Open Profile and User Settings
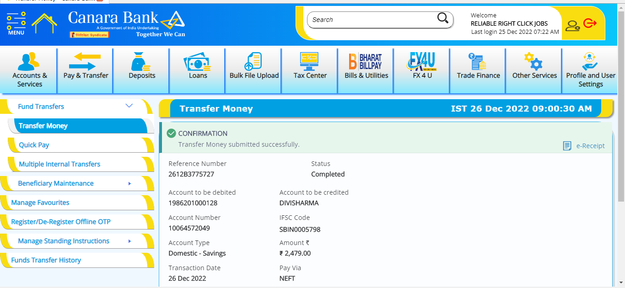Viewport: 625px width, 288px height. coord(591,70)
